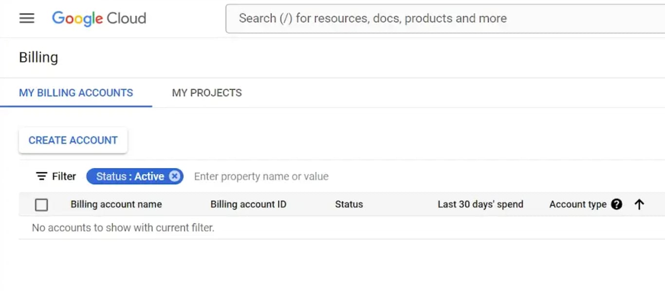Focus the resources search box
This screenshot has width=665, height=291.
[445, 18]
